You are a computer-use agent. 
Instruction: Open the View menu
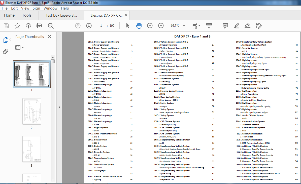point(25,8)
